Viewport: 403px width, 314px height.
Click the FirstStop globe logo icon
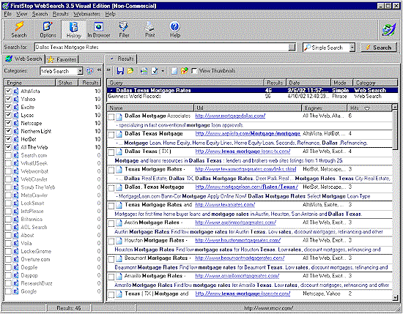[388, 29]
